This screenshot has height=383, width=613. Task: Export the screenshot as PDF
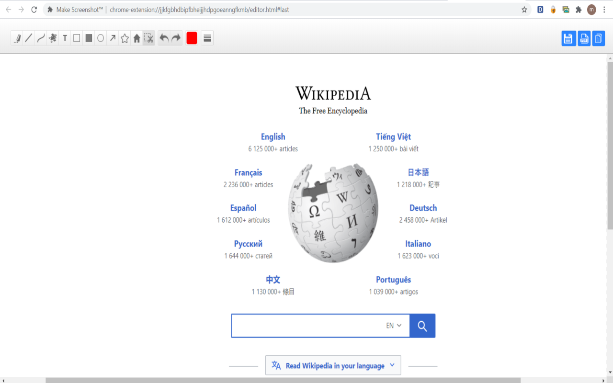tap(584, 38)
